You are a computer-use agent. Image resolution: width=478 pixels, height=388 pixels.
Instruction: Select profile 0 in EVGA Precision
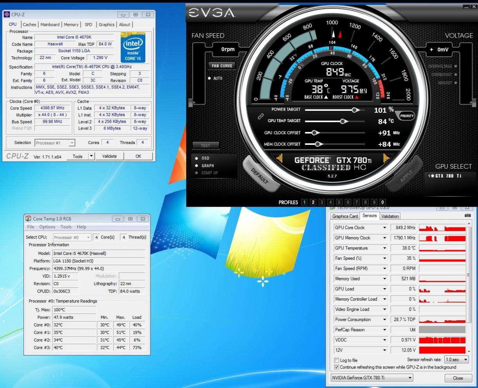pos(383,202)
